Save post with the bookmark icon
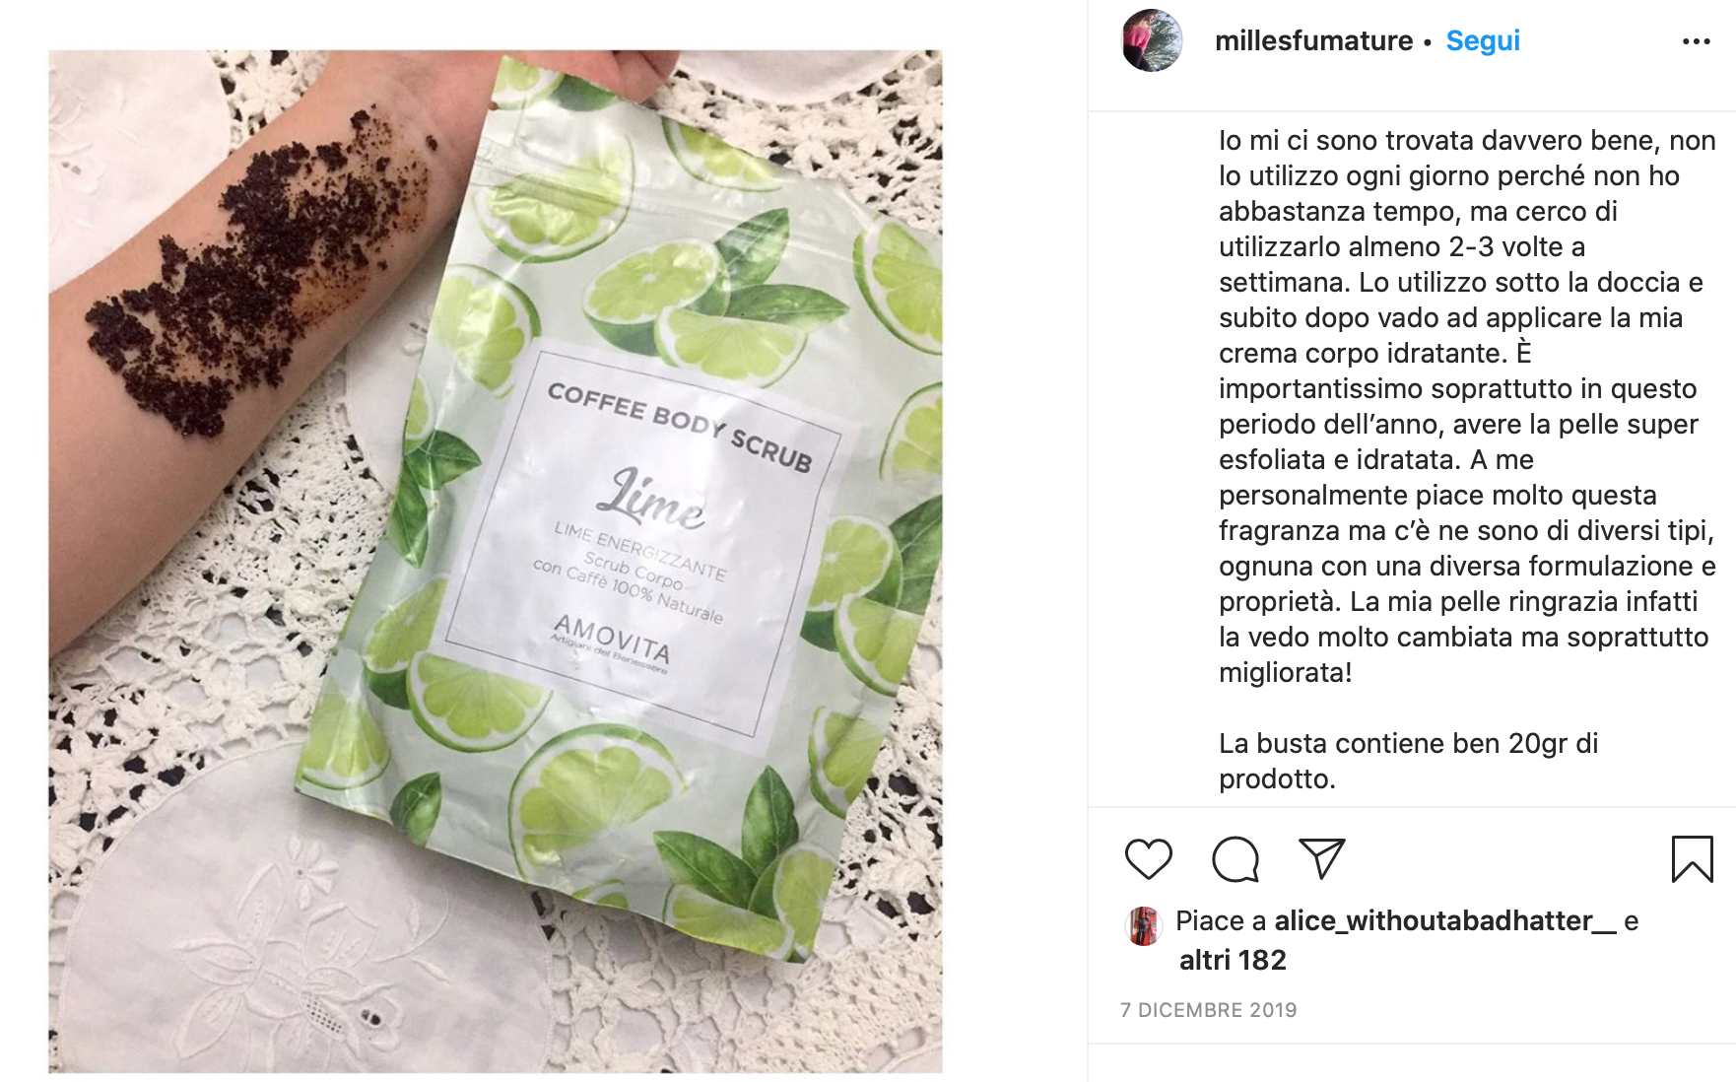This screenshot has width=1736, height=1082. point(1692,858)
